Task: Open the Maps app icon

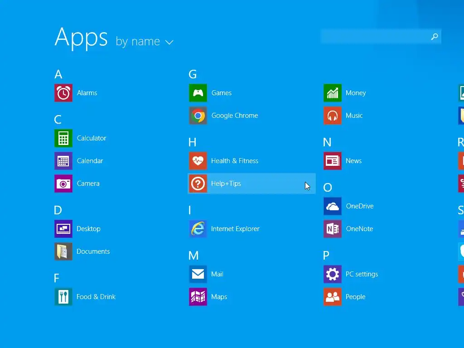Action: [x=198, y=297]
